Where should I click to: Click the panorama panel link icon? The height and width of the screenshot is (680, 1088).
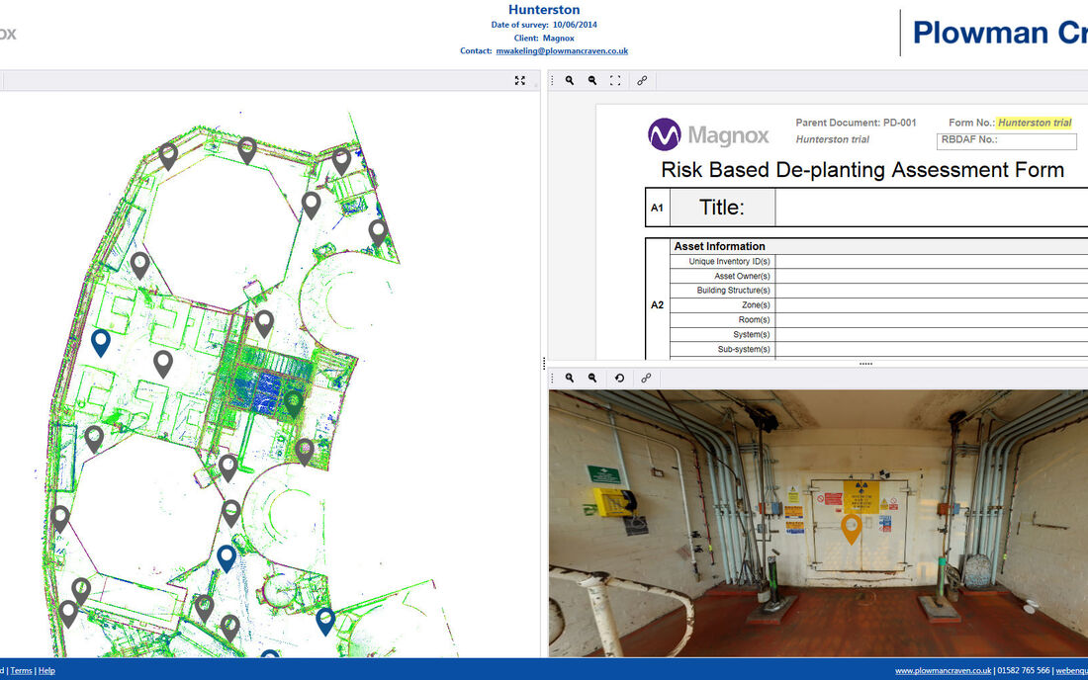pyautogui.click(x=646, y=378)
